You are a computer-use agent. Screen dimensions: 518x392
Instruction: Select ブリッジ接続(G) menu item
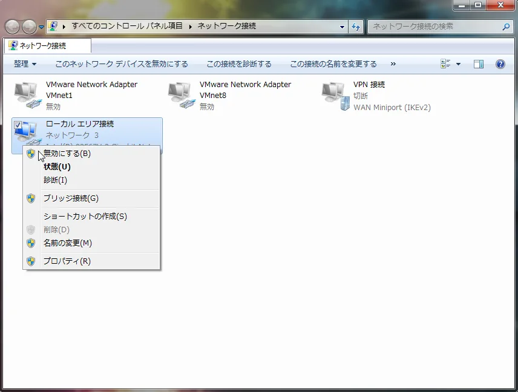pos(91,198)
